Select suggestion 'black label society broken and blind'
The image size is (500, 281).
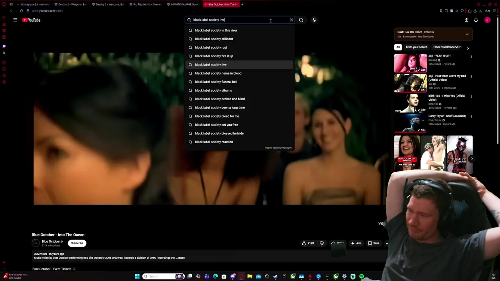239,99
